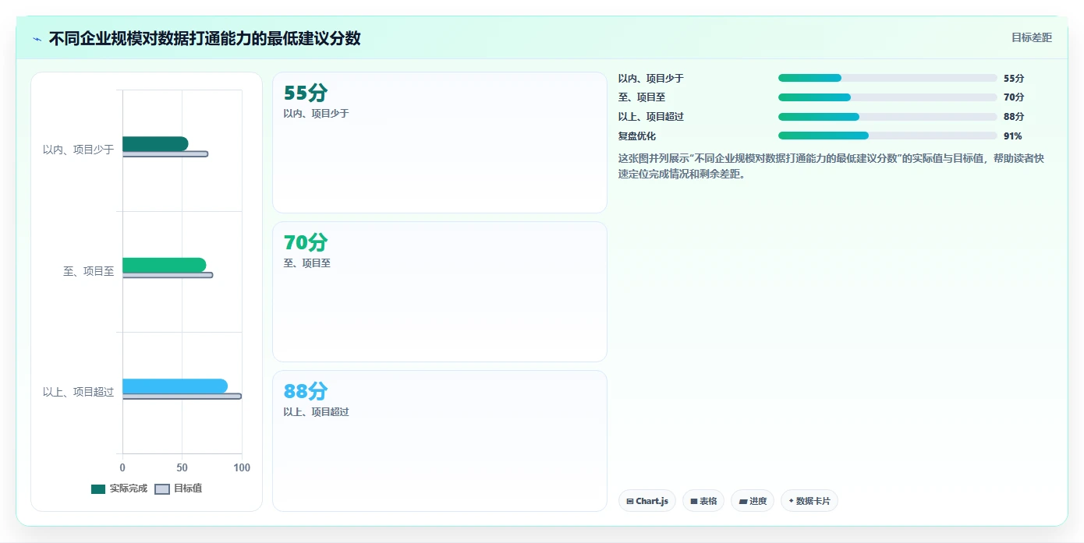Toggle the 目标值 legend entry
Image resolution: width=1084 pixels, height=543 pixels.
click(x=179, y=488)
